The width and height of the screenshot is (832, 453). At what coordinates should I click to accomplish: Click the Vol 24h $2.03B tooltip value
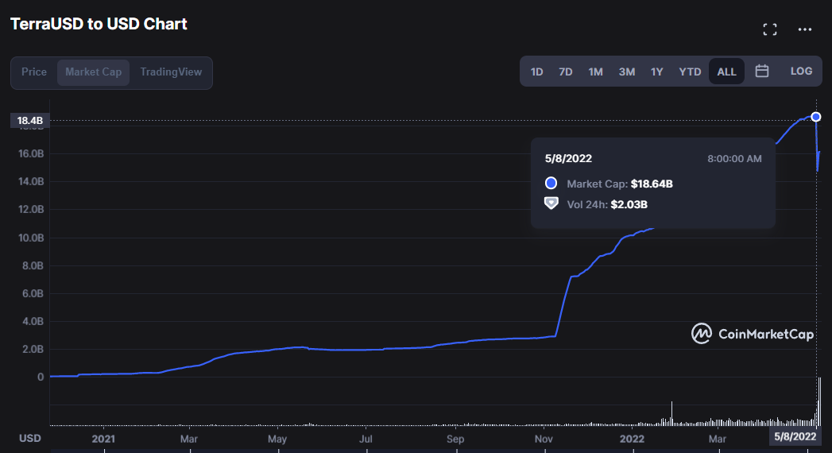point(629,205)
